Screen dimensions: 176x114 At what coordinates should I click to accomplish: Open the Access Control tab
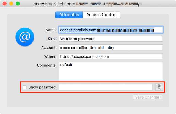coord(101,15)
